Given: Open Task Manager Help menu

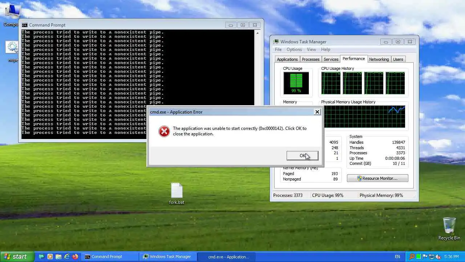Looking at the screenshot, I should (x=325, y=49).
